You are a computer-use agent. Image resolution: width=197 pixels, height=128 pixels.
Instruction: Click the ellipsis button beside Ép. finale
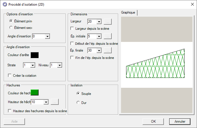(x=108, y=50)
